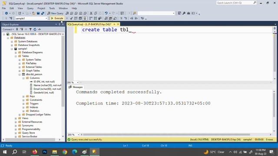Viewport: 278px width, 156px height.
Task: Click the Copy icon in toolbar
Action: [96, 13]
